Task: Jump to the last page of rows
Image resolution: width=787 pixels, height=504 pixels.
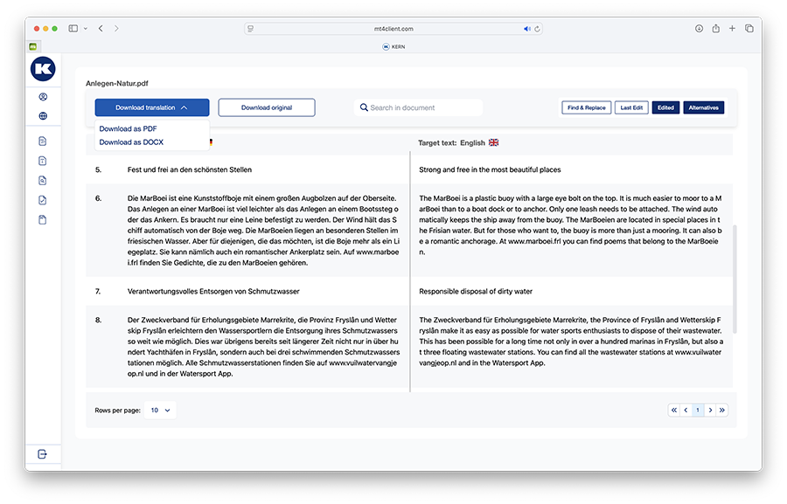Action: click(722, 411)
